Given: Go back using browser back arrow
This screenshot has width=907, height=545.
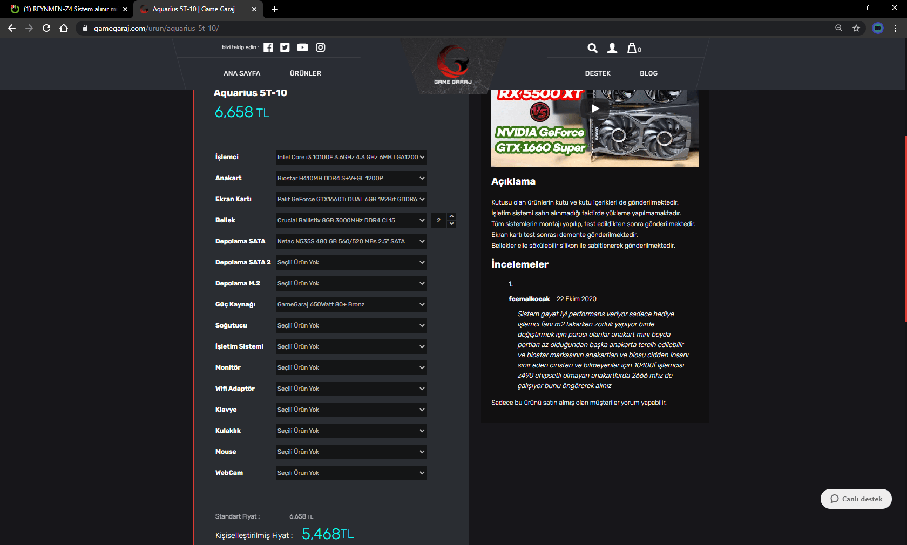Looking at the screenshot, I should [x=12, y=28].
